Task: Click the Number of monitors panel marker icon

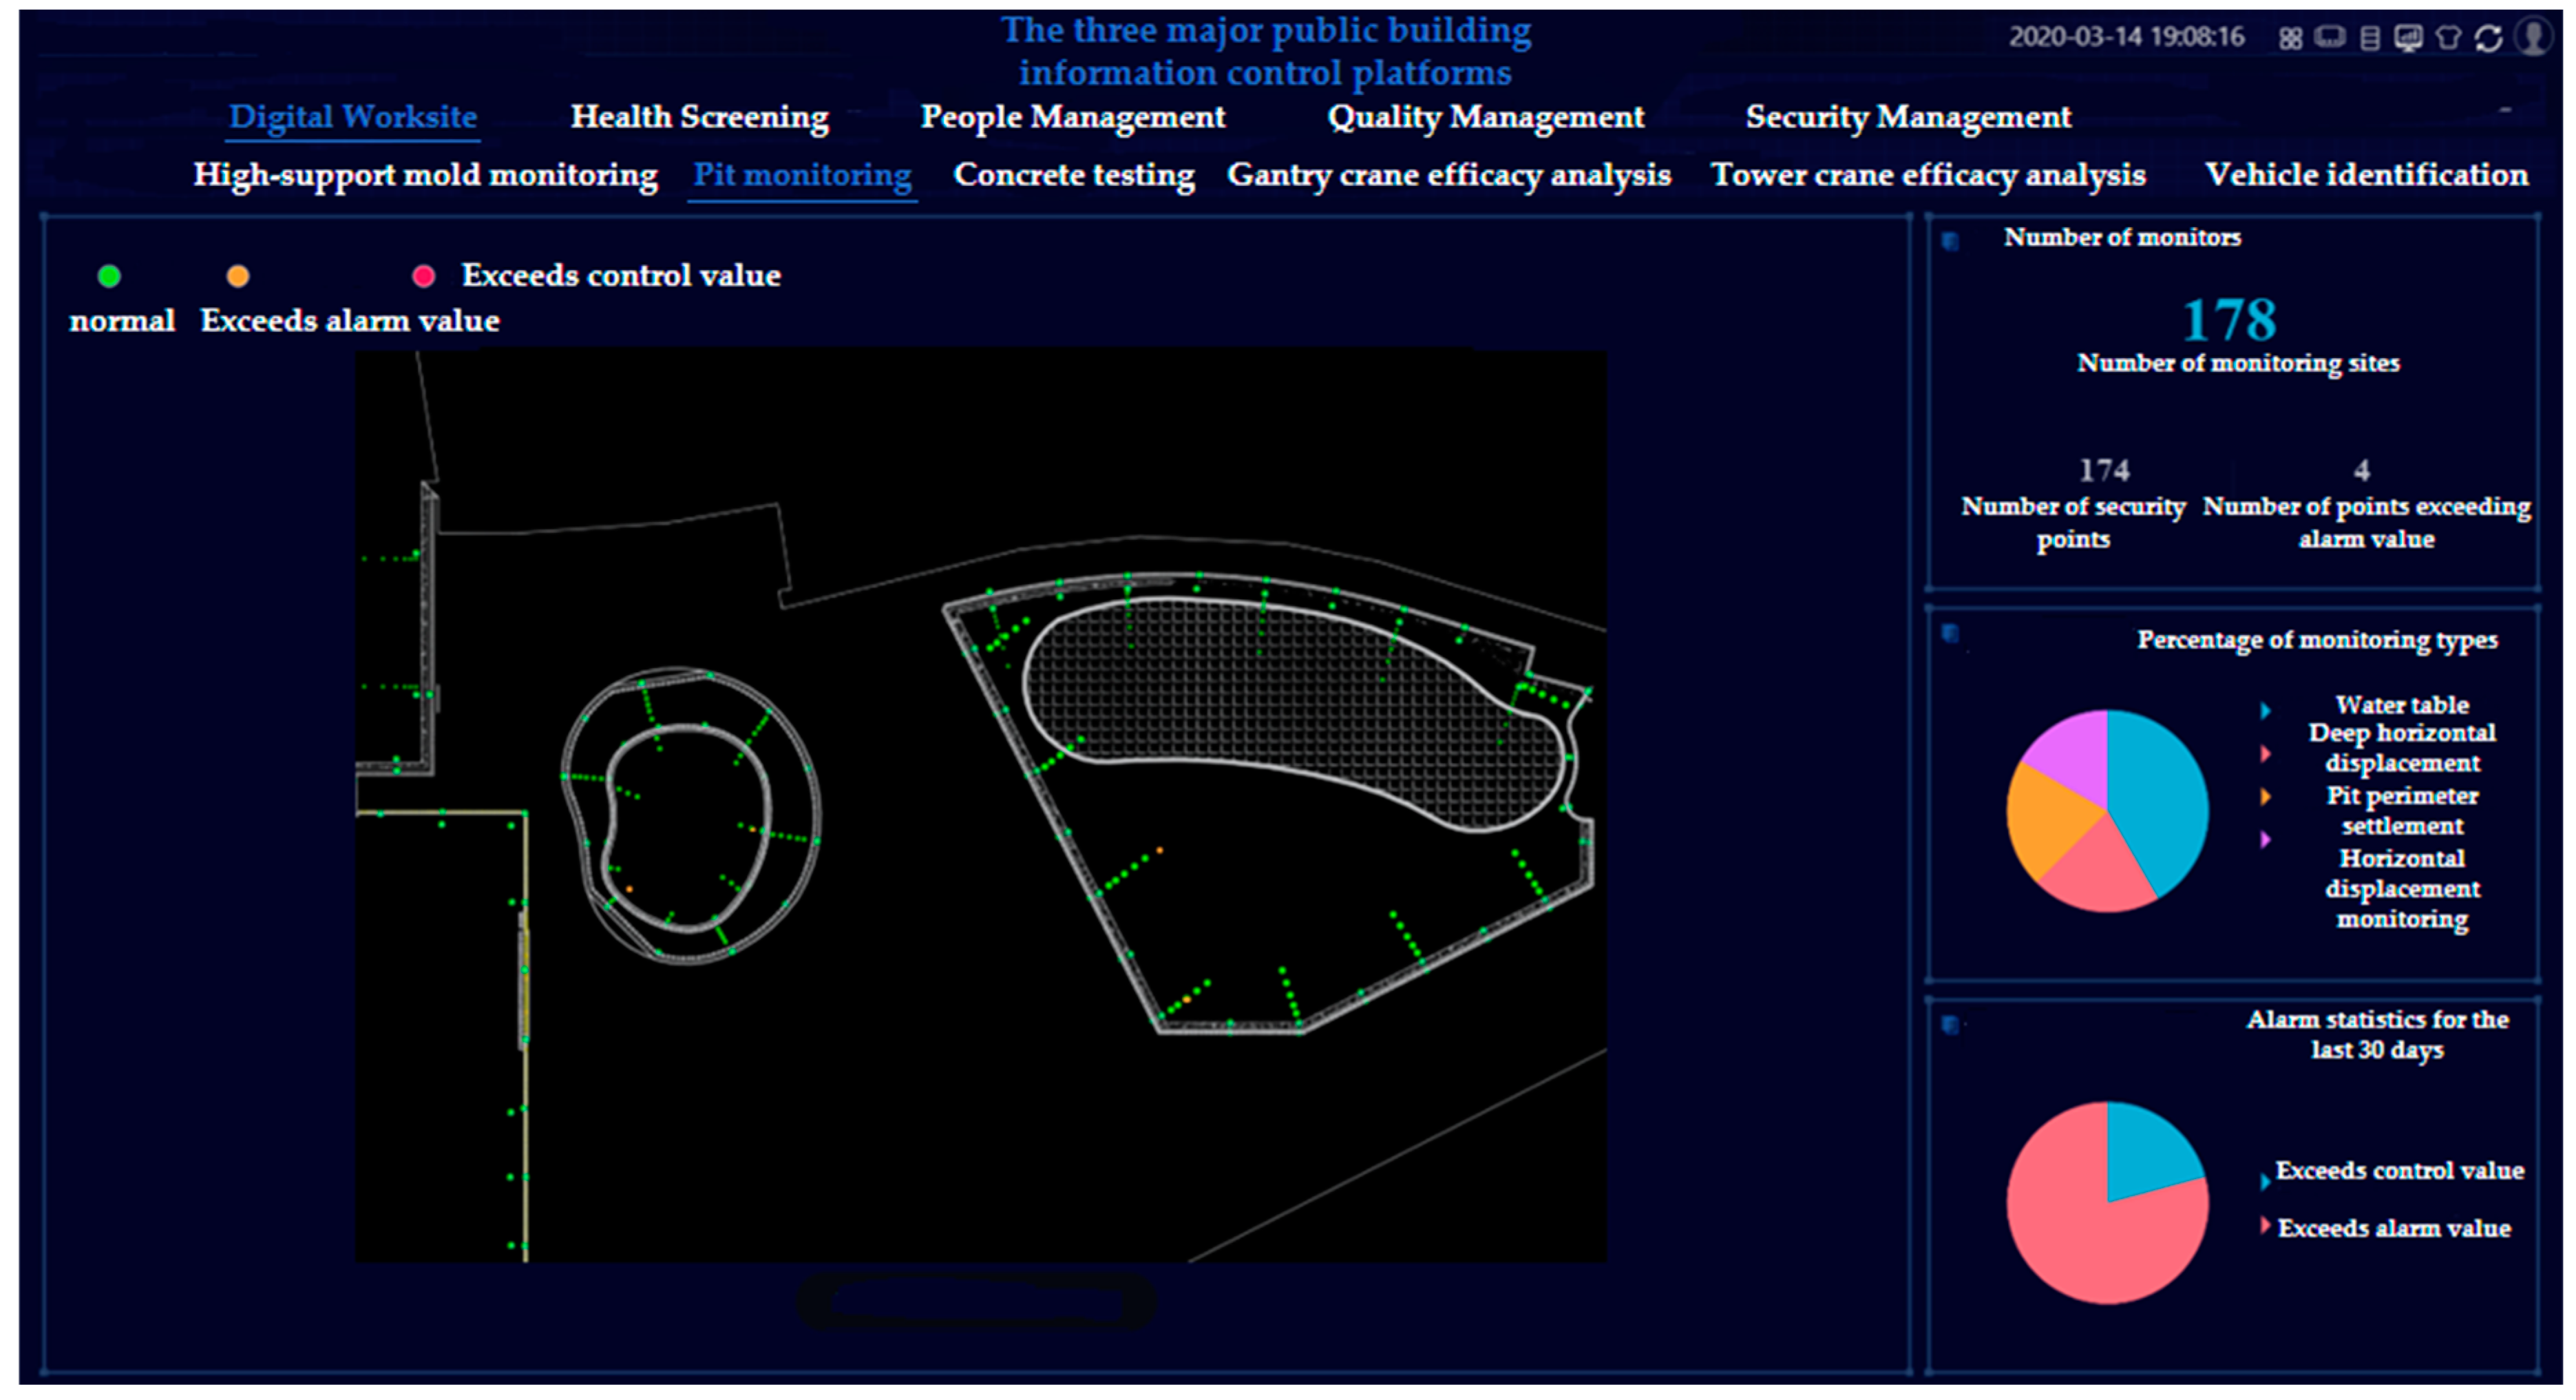Action: click(1950, 240)
